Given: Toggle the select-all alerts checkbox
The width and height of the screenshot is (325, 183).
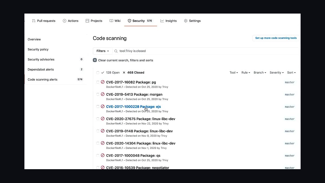Looking at the screenshot, I should tap(98, 73).
